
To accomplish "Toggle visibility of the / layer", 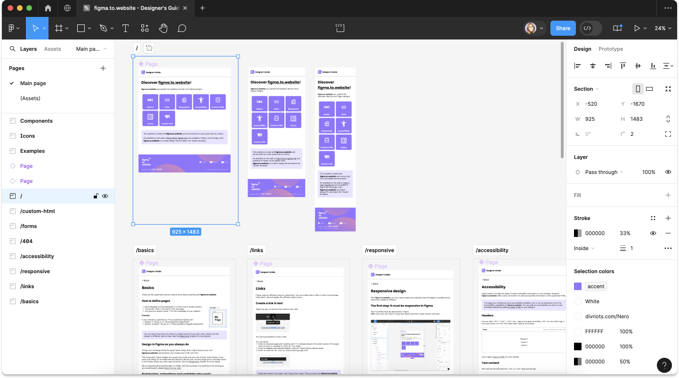I will (105, 196).
